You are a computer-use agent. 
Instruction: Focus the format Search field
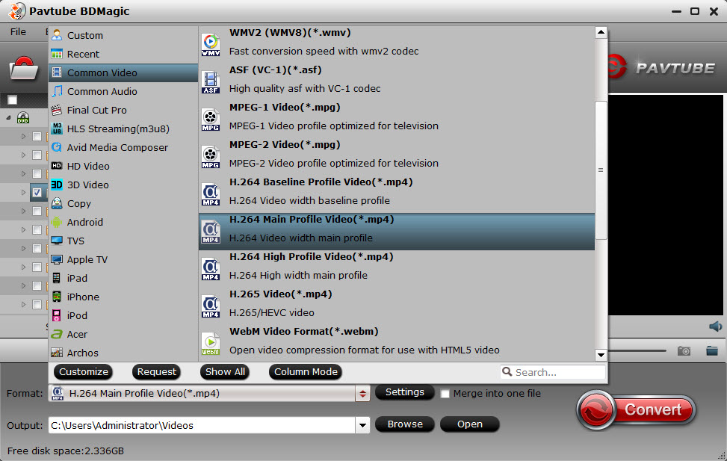point(553,372)
